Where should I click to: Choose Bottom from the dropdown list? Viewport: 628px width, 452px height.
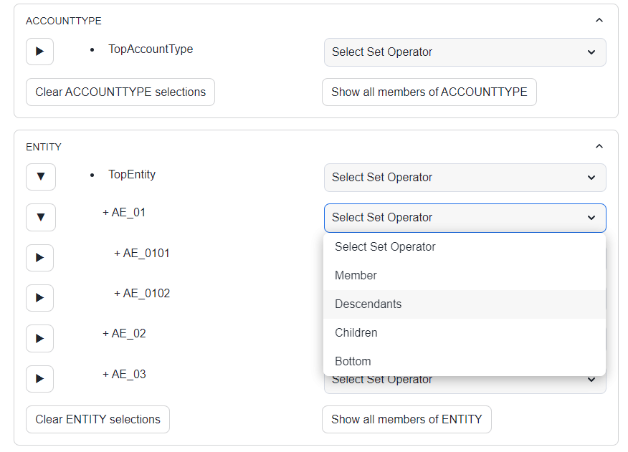[x=353, y=362]
